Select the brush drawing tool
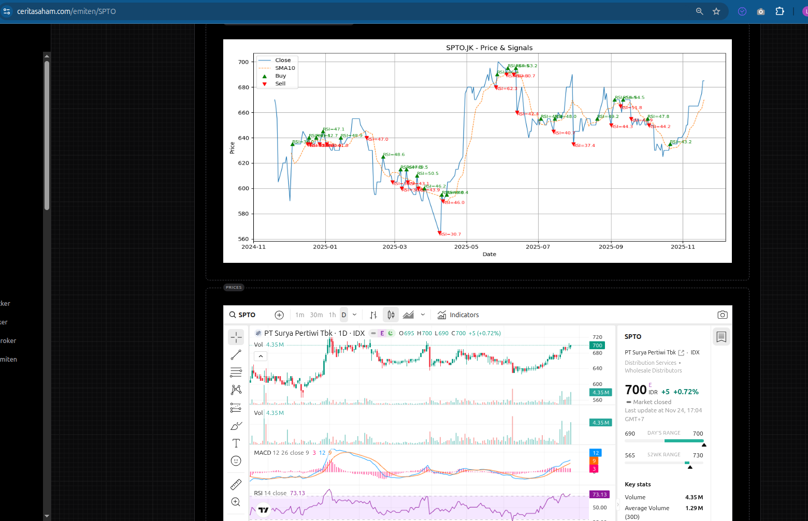Viewport: 808px width, 521px height. pyautogui.click(x=236, y=426)
